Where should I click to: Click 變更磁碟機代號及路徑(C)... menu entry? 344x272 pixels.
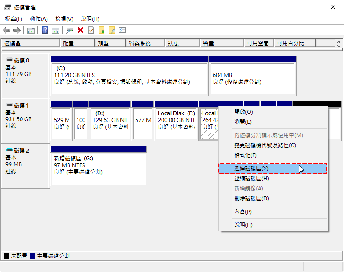coord(267,145)
